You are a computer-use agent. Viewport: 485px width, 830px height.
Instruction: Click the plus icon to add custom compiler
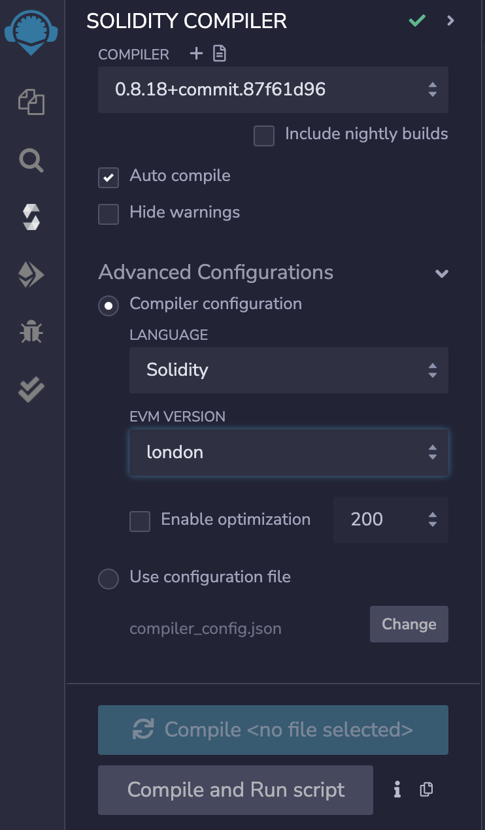point(196,54)
